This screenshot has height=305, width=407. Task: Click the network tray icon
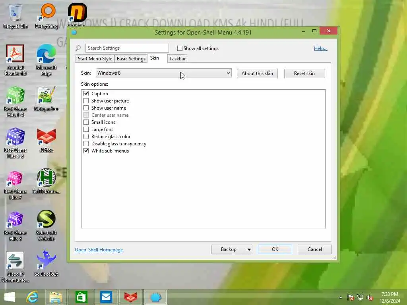(x=360, y=297)
